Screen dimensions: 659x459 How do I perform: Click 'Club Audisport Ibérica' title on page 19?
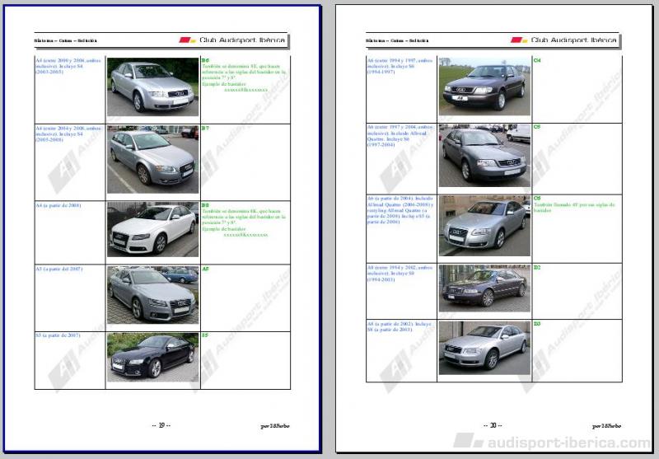coord(242,40)
